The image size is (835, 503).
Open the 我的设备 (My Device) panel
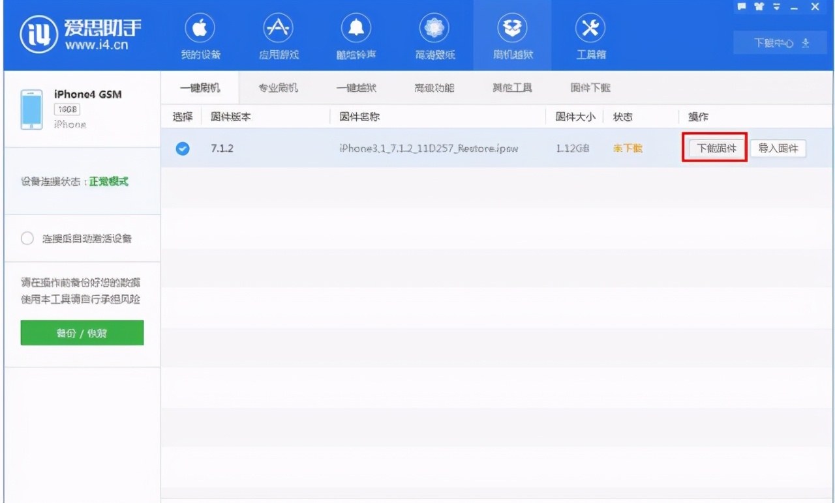(200, 36)
